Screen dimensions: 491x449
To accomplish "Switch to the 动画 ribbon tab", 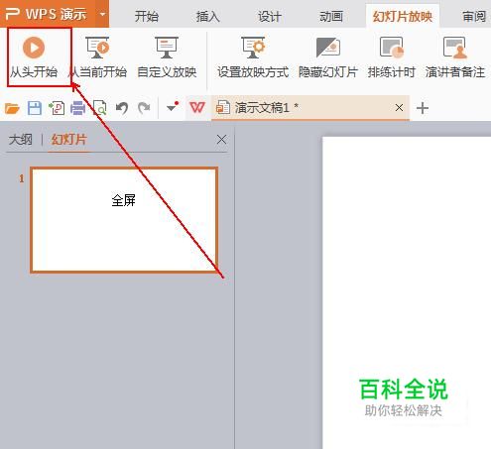I will click(331, 16).
